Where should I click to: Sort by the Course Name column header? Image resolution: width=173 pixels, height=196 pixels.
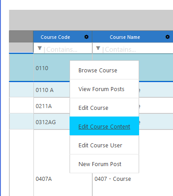pyautogui.click(x=125, y=37)
